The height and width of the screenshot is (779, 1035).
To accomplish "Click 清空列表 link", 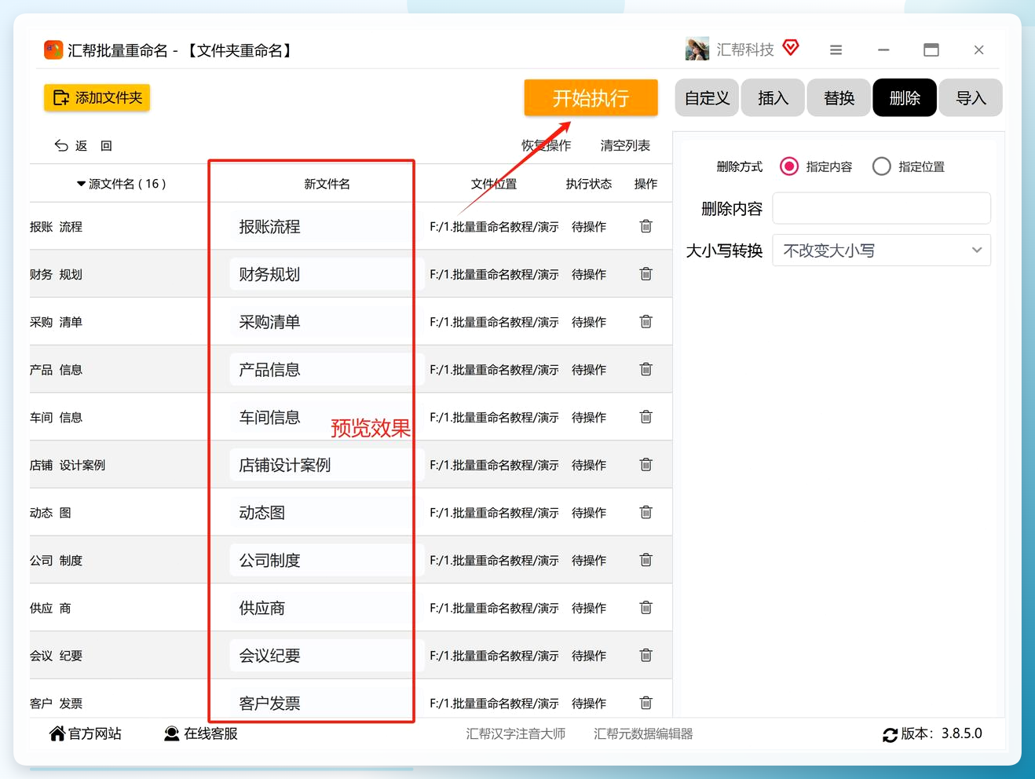I will click(x=625, y=145).
